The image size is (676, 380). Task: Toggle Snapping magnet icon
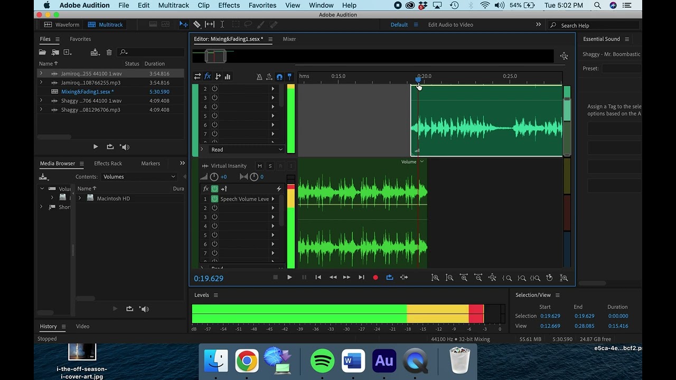(279, 77)
